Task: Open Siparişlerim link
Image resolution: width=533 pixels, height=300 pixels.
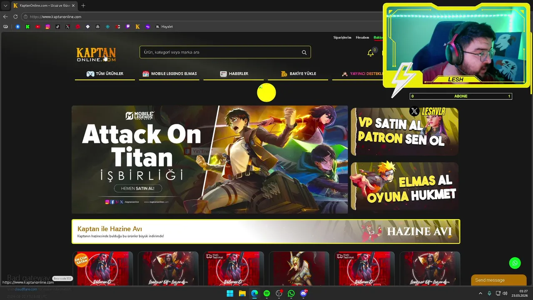Action: (342, 37)
